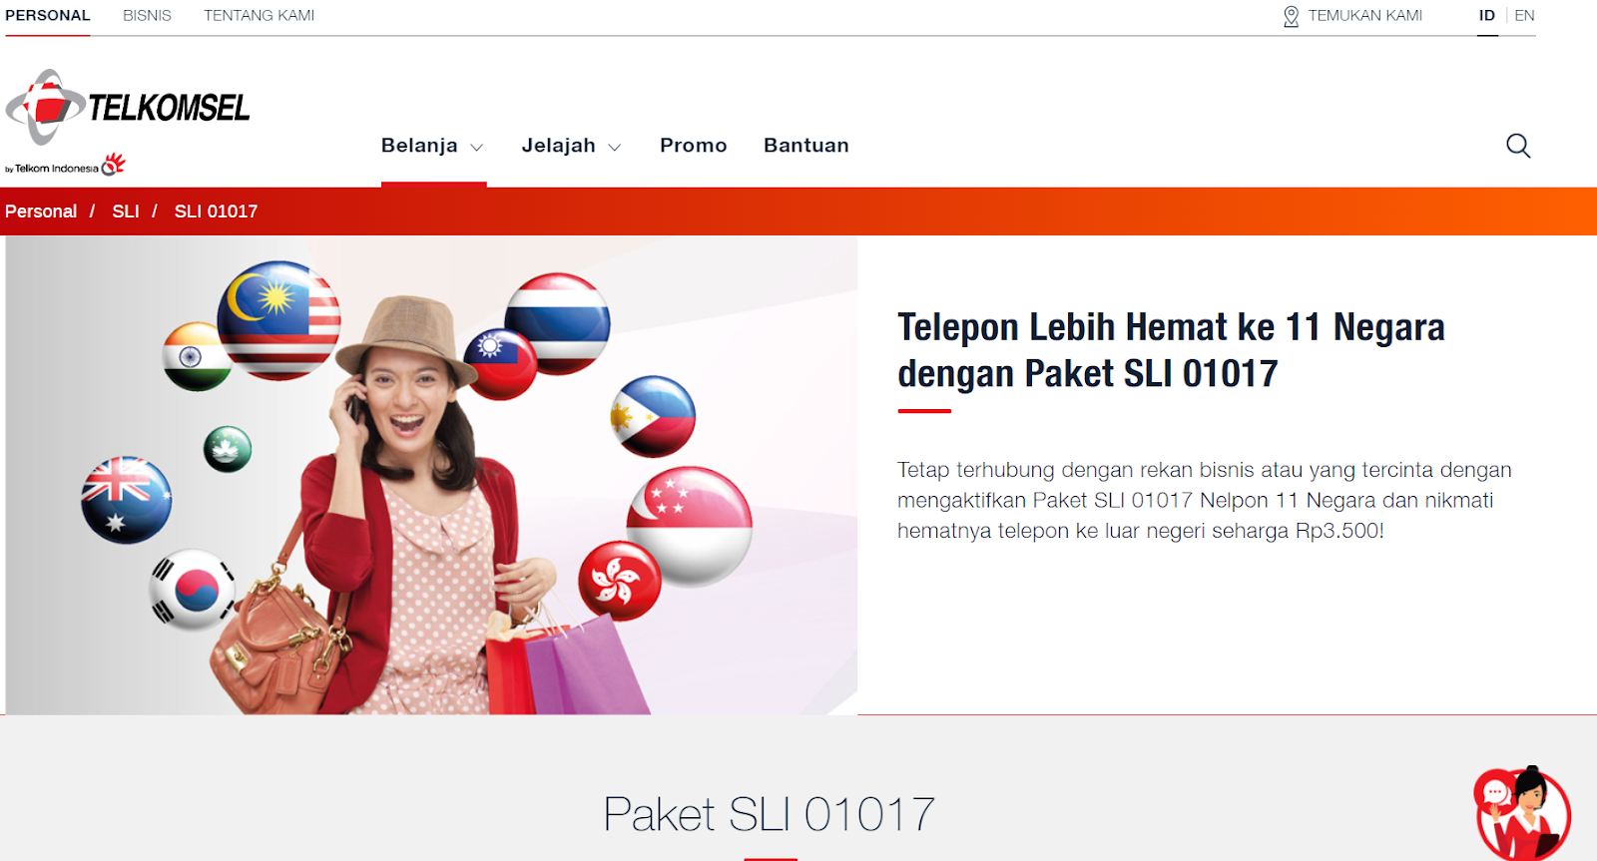
Task: Select the ID language option
Action: pos(1487,16)
